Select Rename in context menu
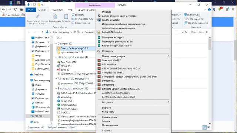Viewport: 237px width, 133px height. 110,125
